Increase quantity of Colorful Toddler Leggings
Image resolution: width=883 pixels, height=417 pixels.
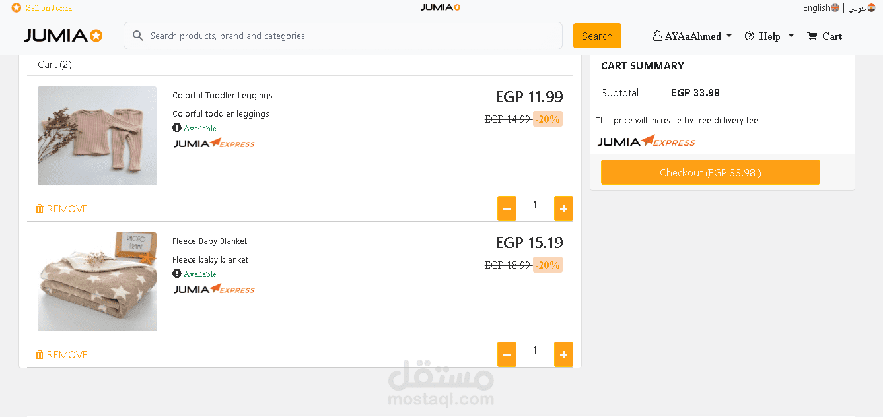tap(563, 208)
